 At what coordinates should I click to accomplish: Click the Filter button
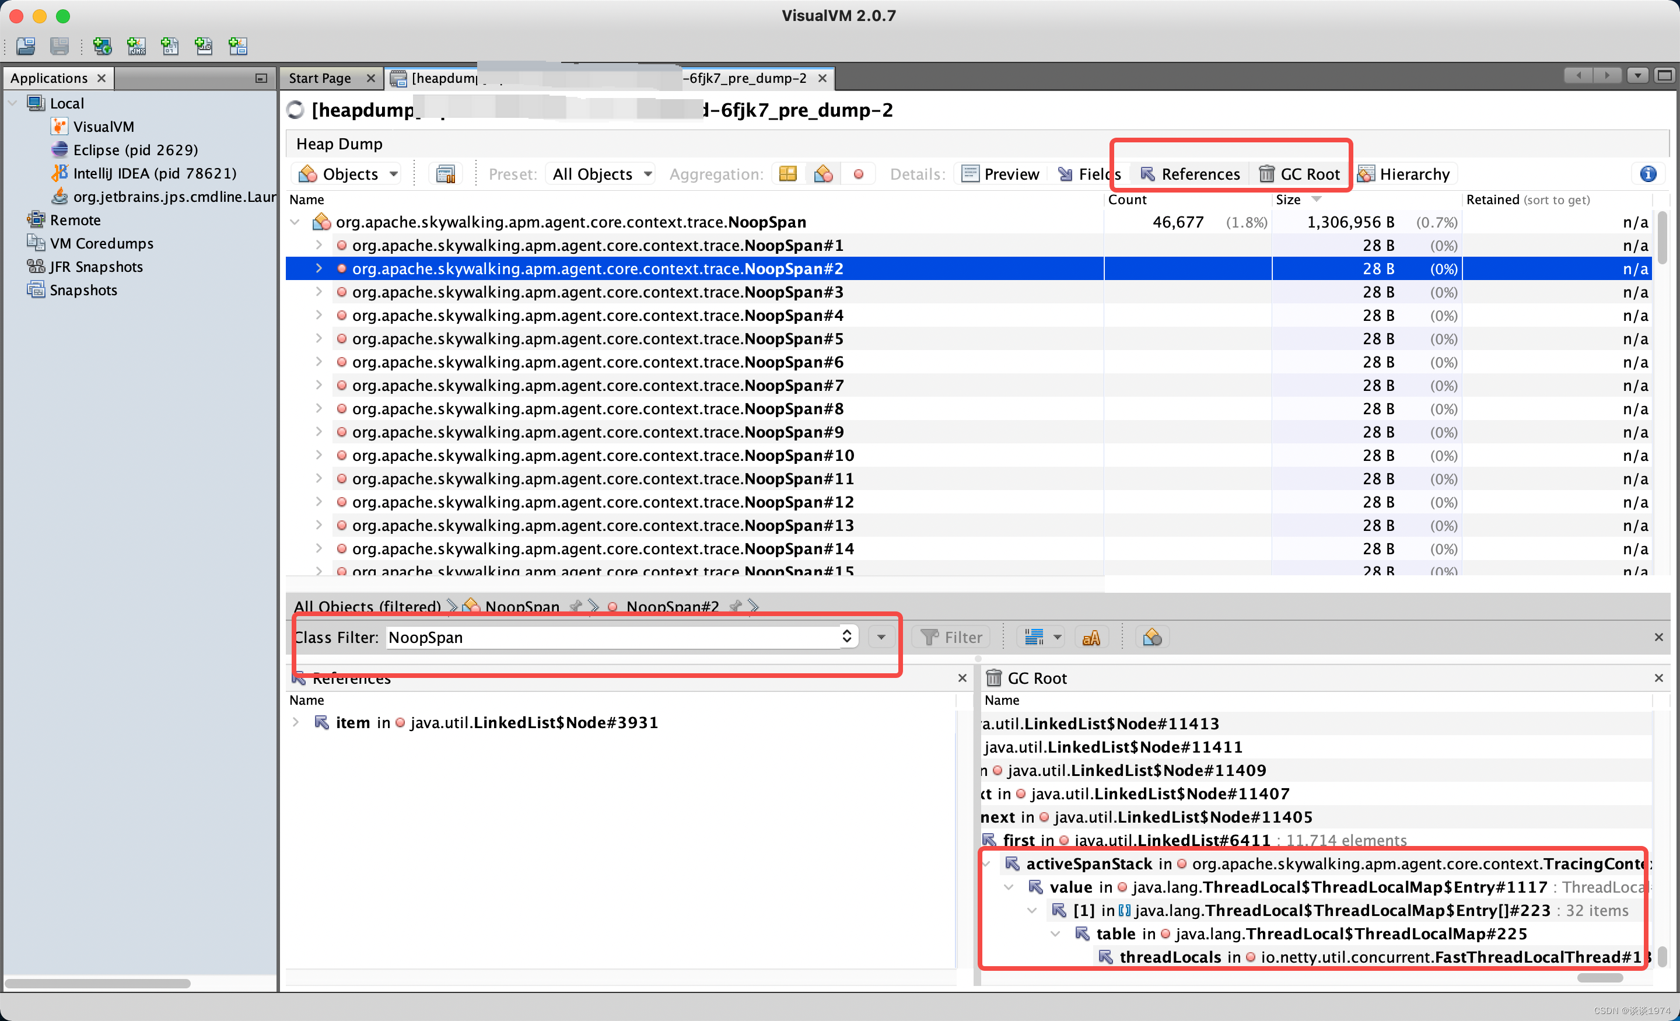952,637
